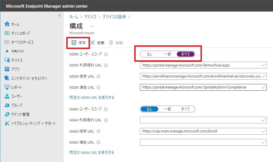Open ホーム text in navigation menu
Image resolution: width=273 pixels, height=162 pixels.
click(15, 24)
